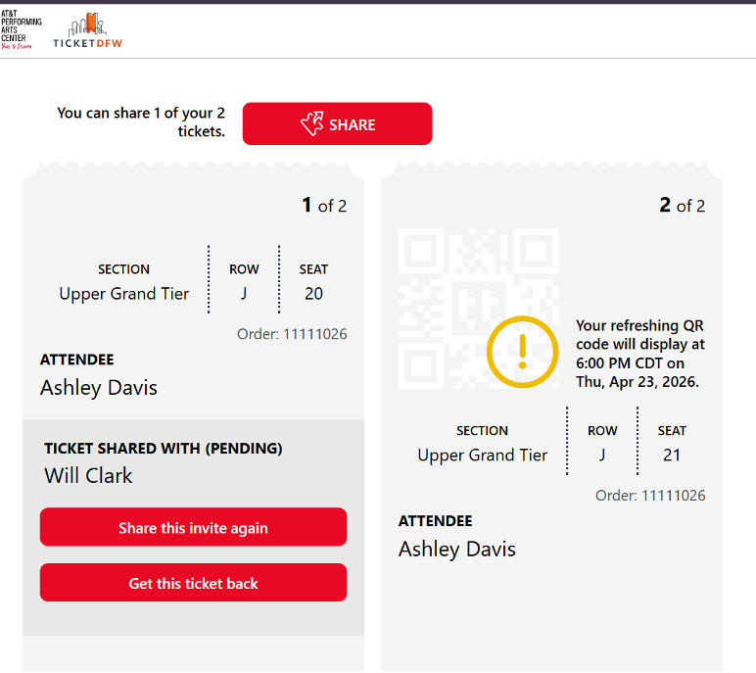Viewport: 756px width, 673px height.
Task: Click the "You can share 1 of your 2 tickets" text
Action: [x=141, y=121]
